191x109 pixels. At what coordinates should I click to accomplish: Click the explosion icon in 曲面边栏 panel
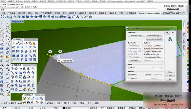click(x=34, y=43)
